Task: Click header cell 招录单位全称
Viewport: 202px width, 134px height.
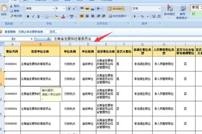Action: 40,51
